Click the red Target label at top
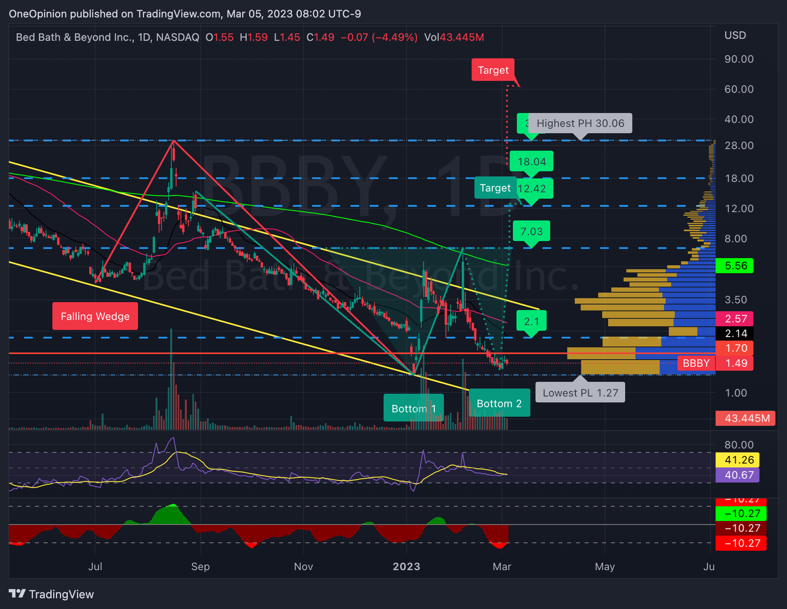 pos(493,70)
